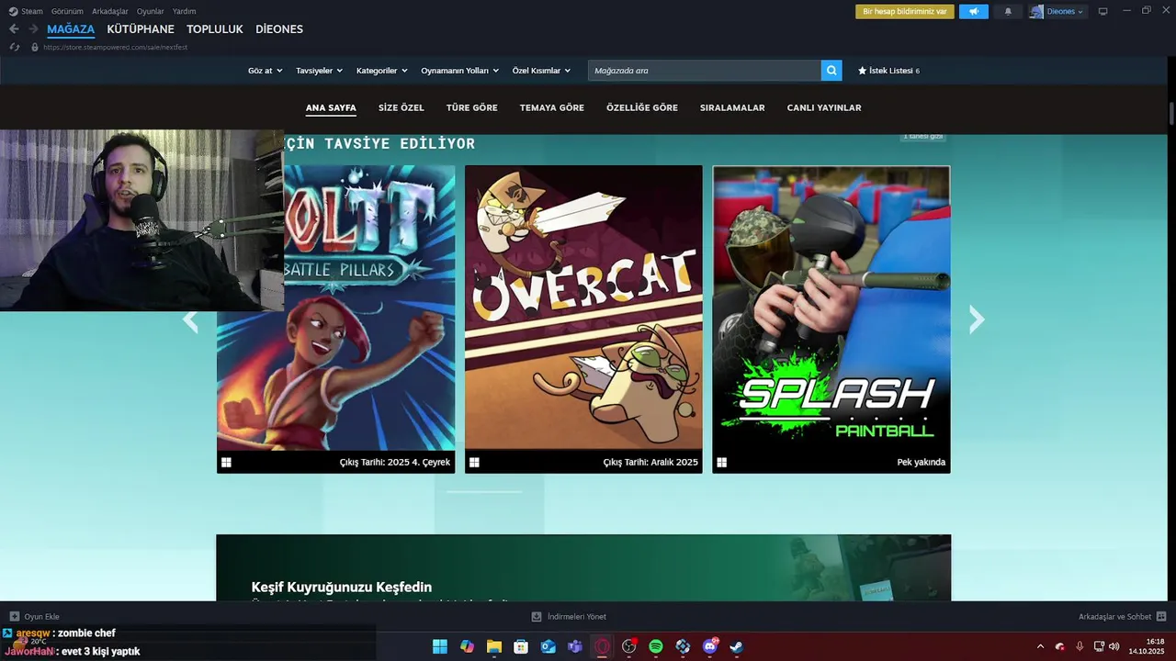Show previous games with carousel left arrow
1176x661 pixels.
[190, 319]
